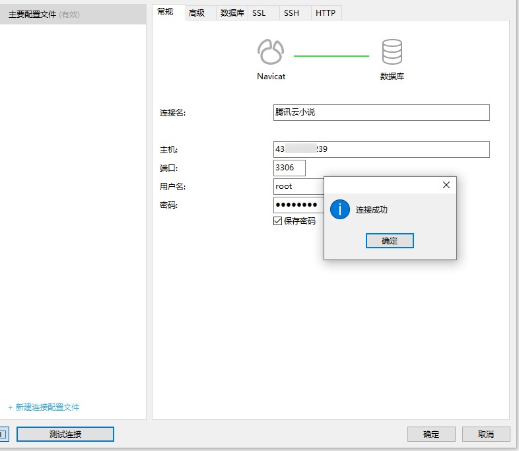Click the 密码 password field
The width and height of the screenshot is (519, 451).
[298, 205]
